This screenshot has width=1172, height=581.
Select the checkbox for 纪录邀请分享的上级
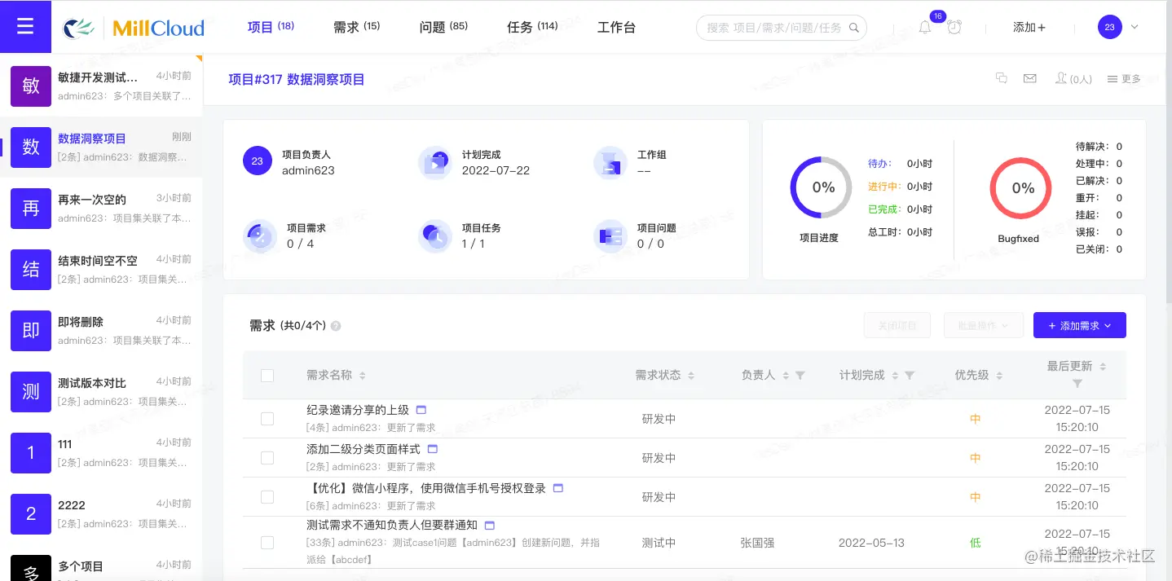267,418
